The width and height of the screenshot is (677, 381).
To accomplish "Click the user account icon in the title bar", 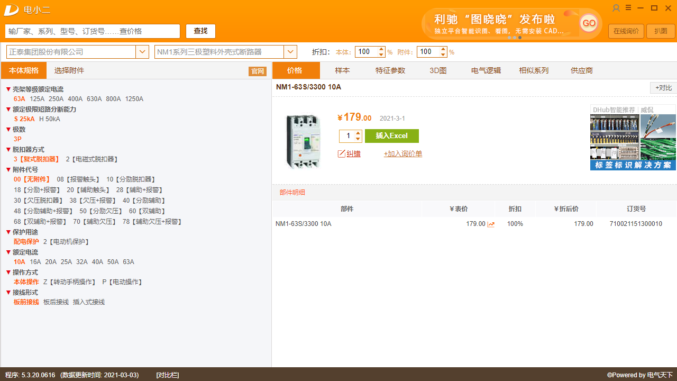I will tap(616, 7).
